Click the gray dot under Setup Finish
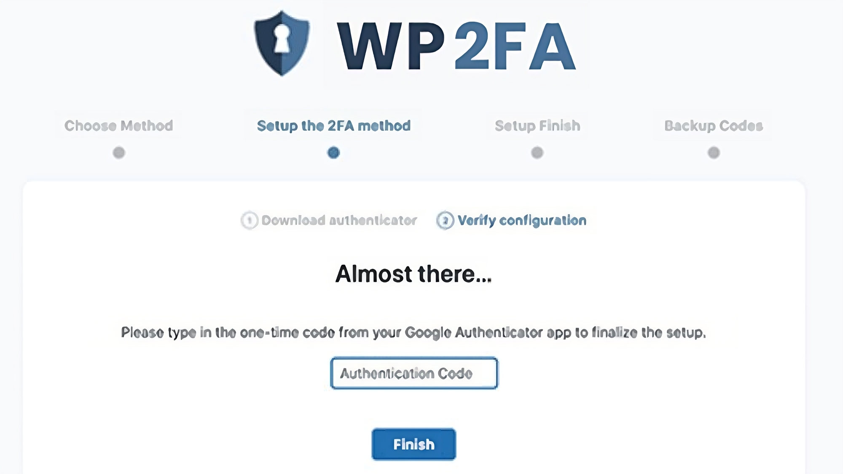843x474 pixels. [x=537, y=152]
